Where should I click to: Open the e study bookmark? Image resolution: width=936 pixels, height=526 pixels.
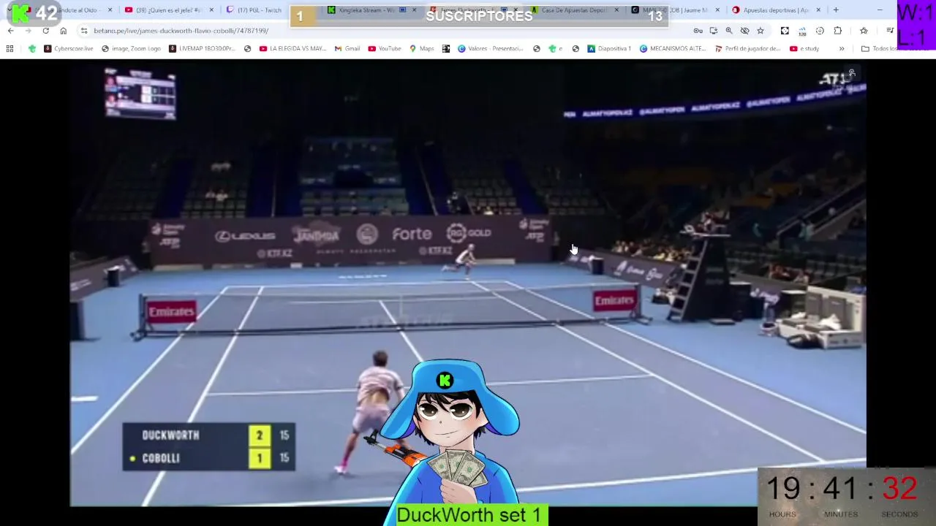point(804,49)
